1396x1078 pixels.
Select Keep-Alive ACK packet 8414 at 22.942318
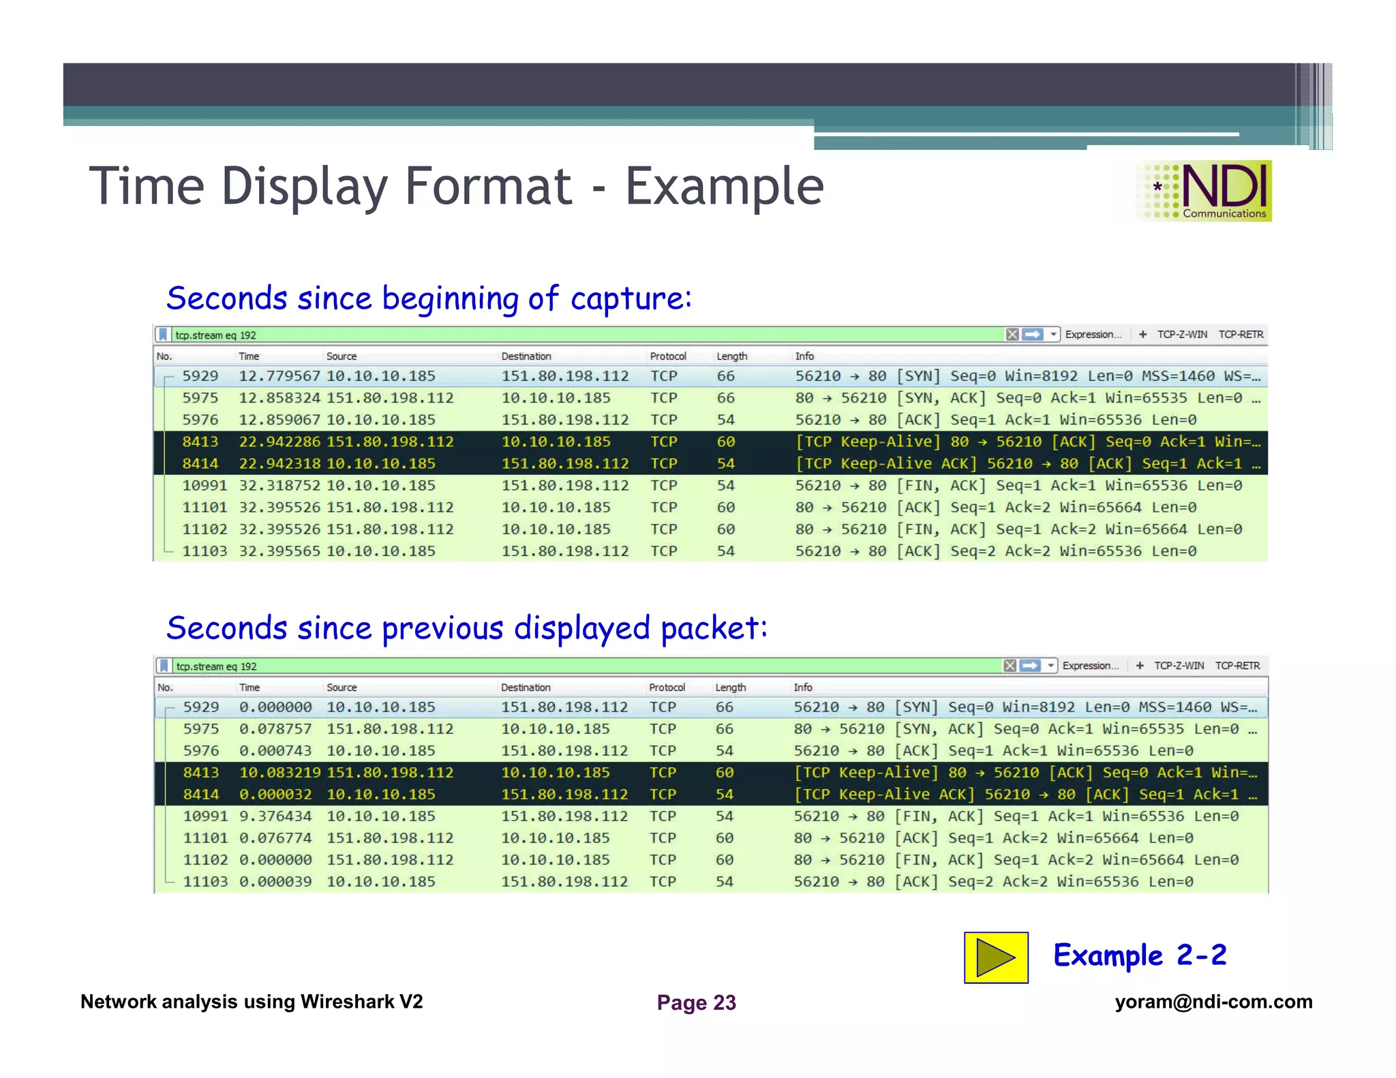point(710,463)
